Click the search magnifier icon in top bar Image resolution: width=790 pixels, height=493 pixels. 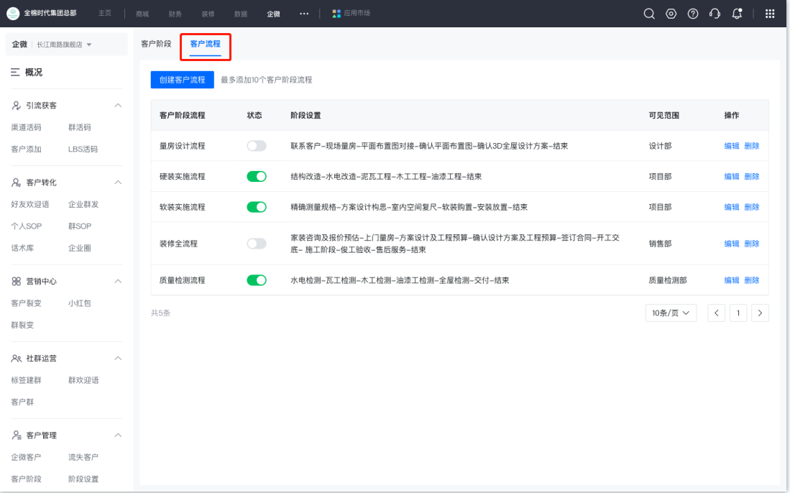(x=649, y=14)
